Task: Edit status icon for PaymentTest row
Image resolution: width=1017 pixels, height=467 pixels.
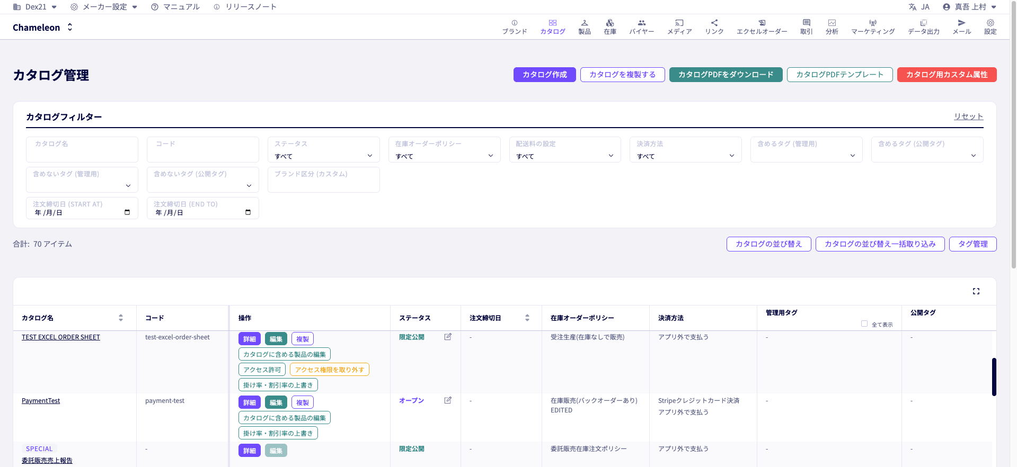Action: (x=448, y=400)
